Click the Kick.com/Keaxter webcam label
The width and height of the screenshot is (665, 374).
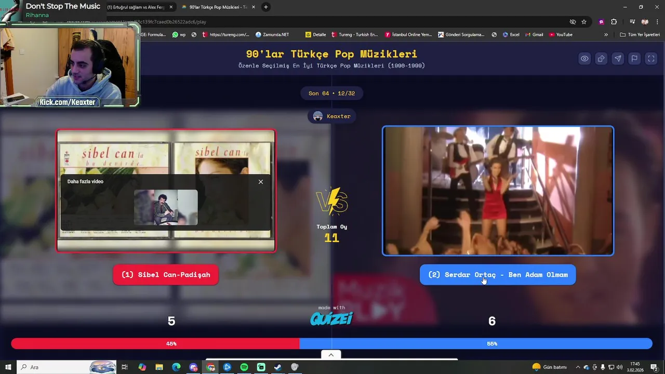pos(68,102)
